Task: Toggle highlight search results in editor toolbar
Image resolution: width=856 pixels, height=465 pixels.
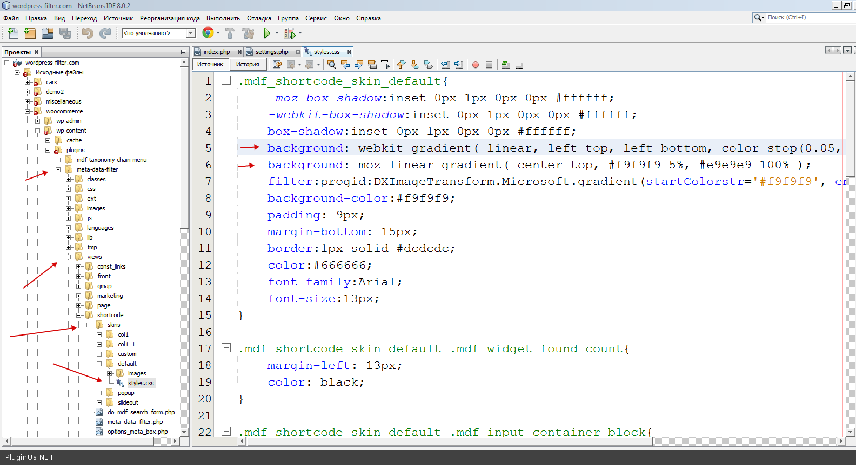Action: (x=372, y=65)
